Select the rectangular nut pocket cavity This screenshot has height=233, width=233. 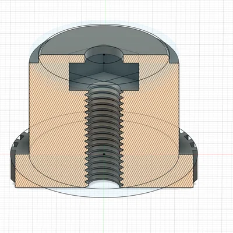coord(104,77)
